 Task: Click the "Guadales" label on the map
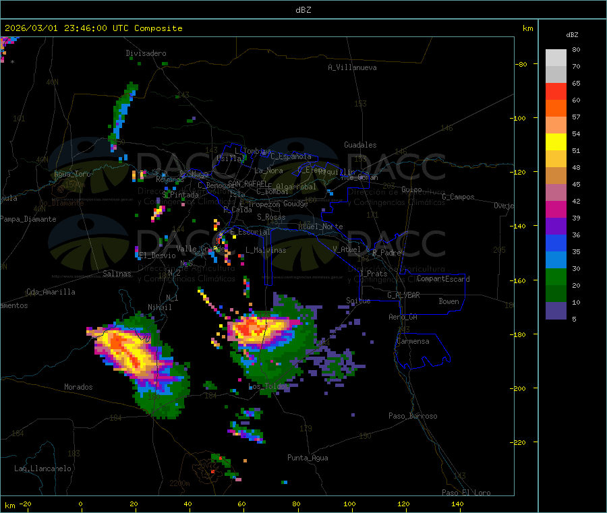[360, 145]
